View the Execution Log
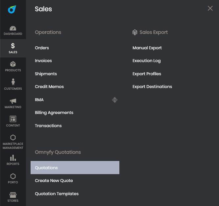 pyautogui.click(x=146, y=61)
